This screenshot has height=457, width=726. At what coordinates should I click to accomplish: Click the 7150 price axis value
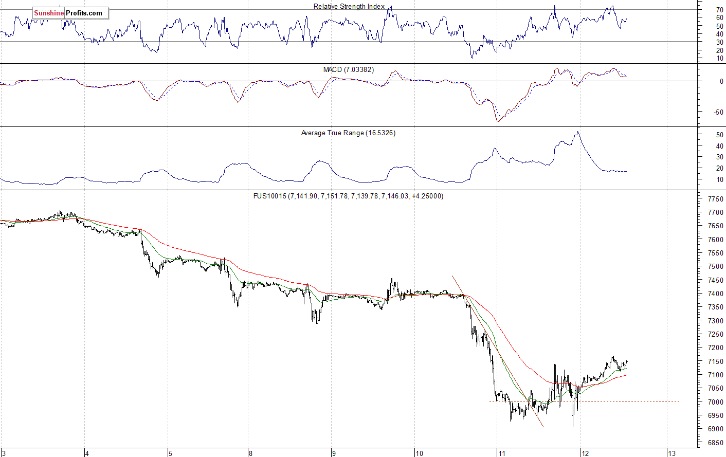tap(715, 362)
